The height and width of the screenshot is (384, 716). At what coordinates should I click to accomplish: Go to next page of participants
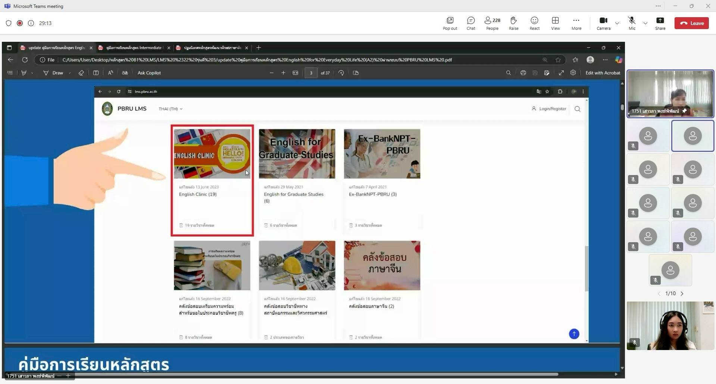(x=682, y=294)
